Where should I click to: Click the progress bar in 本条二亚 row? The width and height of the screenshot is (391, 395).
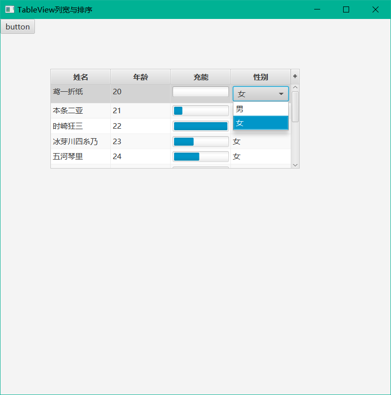(200, 111)
